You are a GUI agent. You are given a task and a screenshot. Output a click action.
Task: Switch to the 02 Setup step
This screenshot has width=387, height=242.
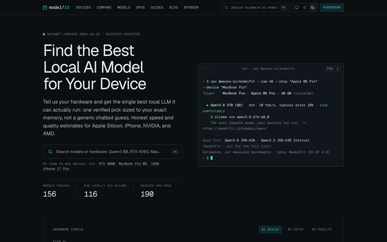pos(295,229)
